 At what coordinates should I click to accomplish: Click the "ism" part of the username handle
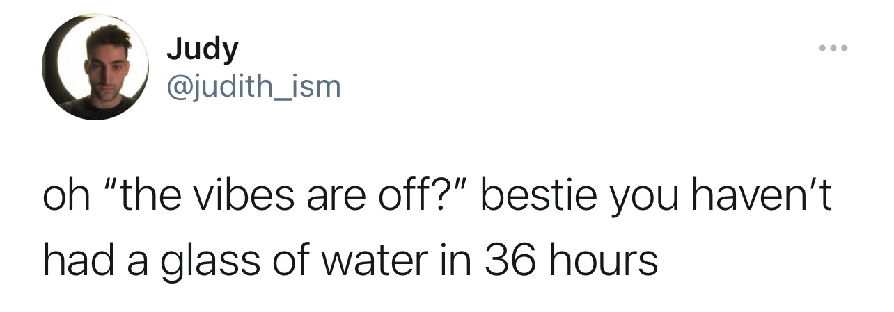point(318,88)
